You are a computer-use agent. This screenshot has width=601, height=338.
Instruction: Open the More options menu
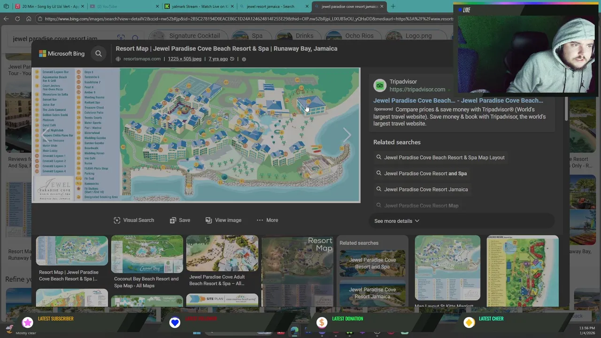(267, 220)
